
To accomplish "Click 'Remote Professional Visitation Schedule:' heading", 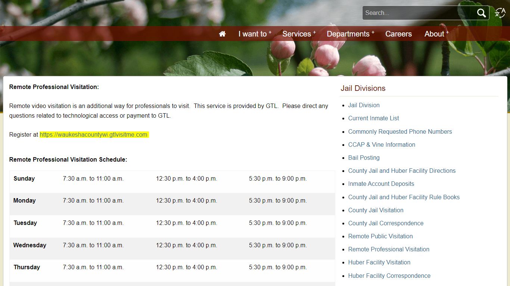I will coord(68,160).
